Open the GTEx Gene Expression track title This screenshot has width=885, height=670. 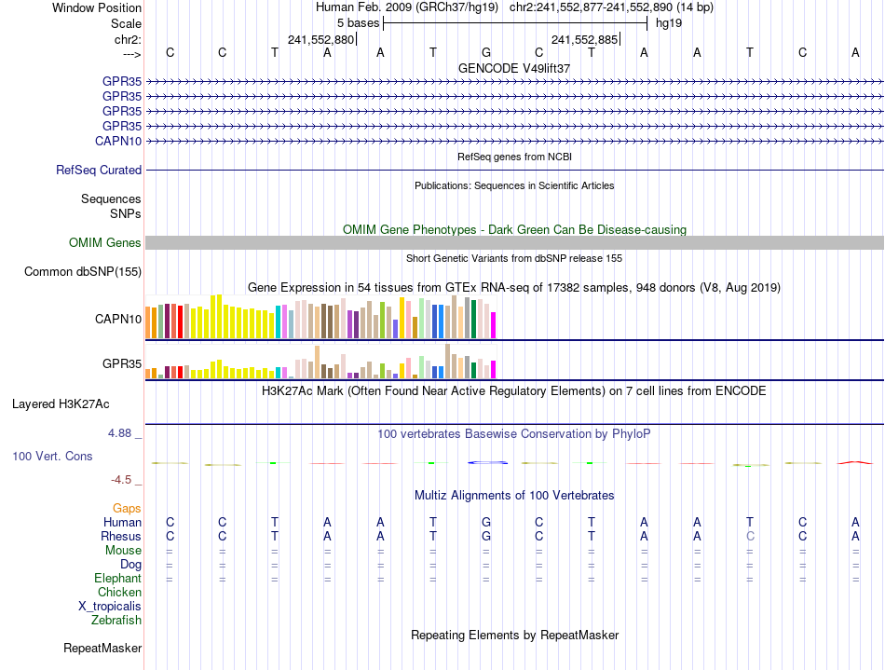click(514, 287)
